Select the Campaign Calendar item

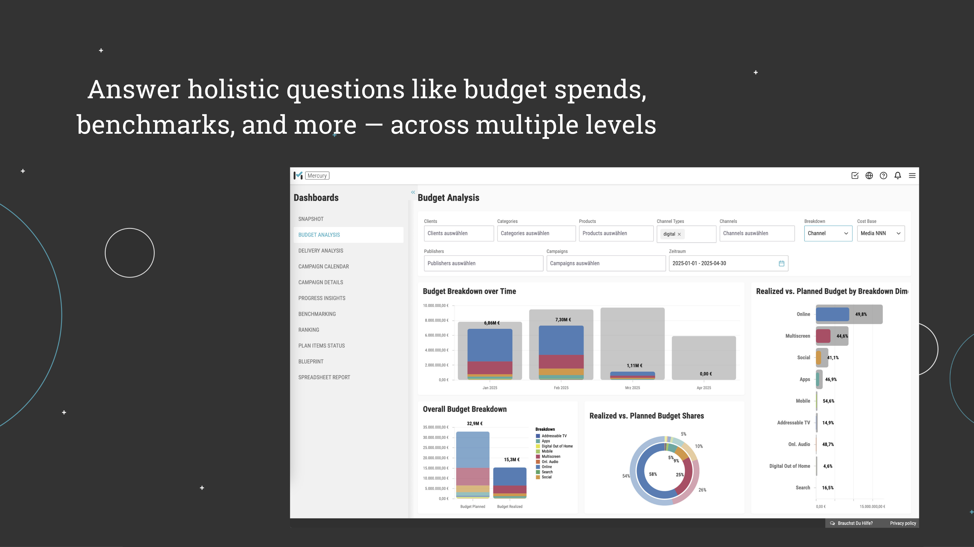tap(323, 266)
